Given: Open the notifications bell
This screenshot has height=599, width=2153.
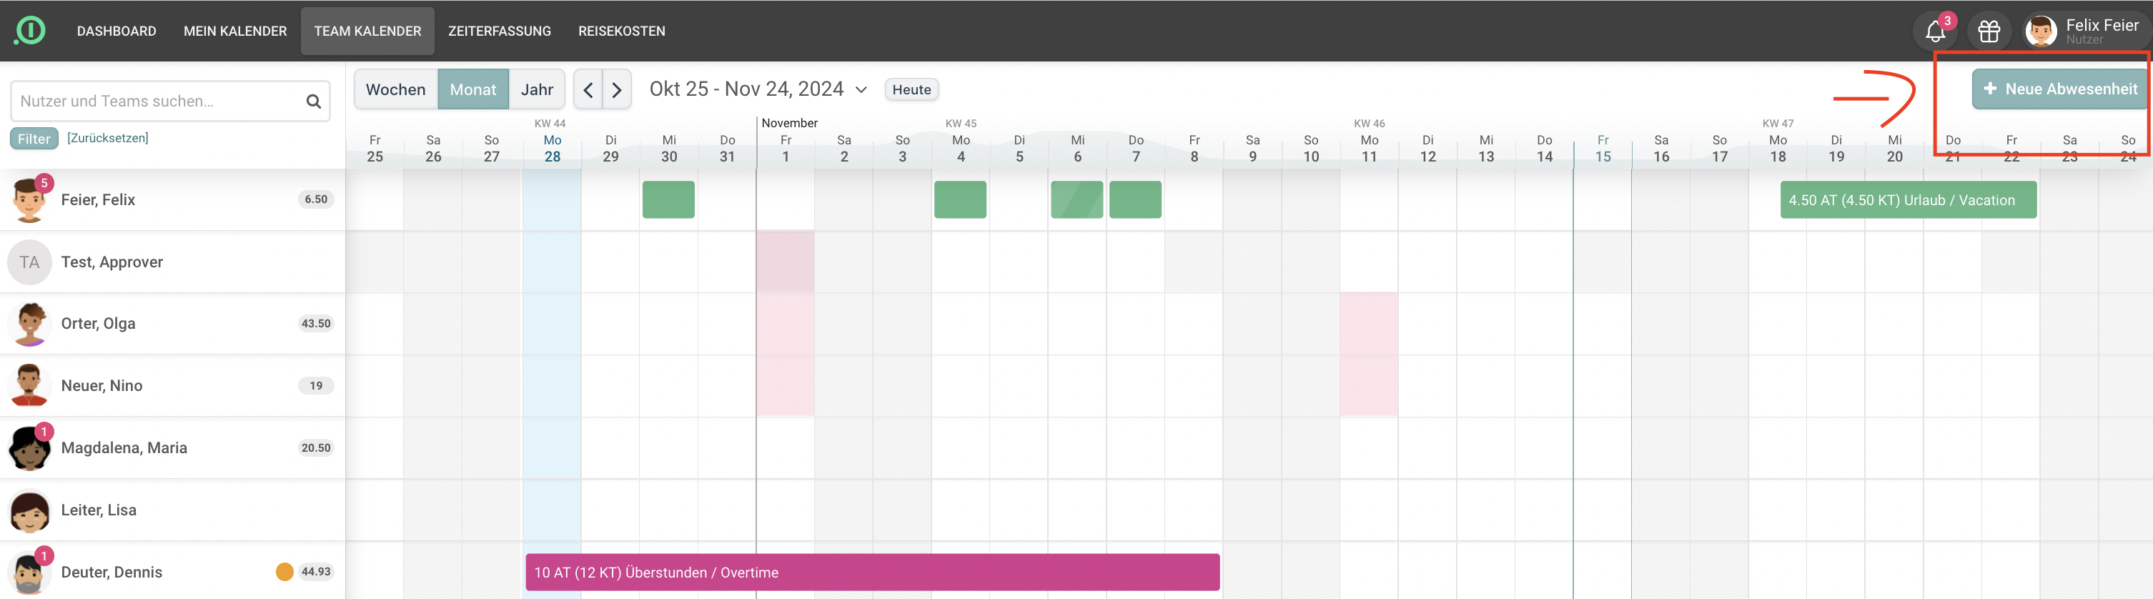Looking at the screenshot, I should click(1935, 31).
